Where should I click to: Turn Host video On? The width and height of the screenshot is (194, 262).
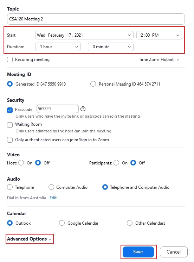click(x=21, y=163)
